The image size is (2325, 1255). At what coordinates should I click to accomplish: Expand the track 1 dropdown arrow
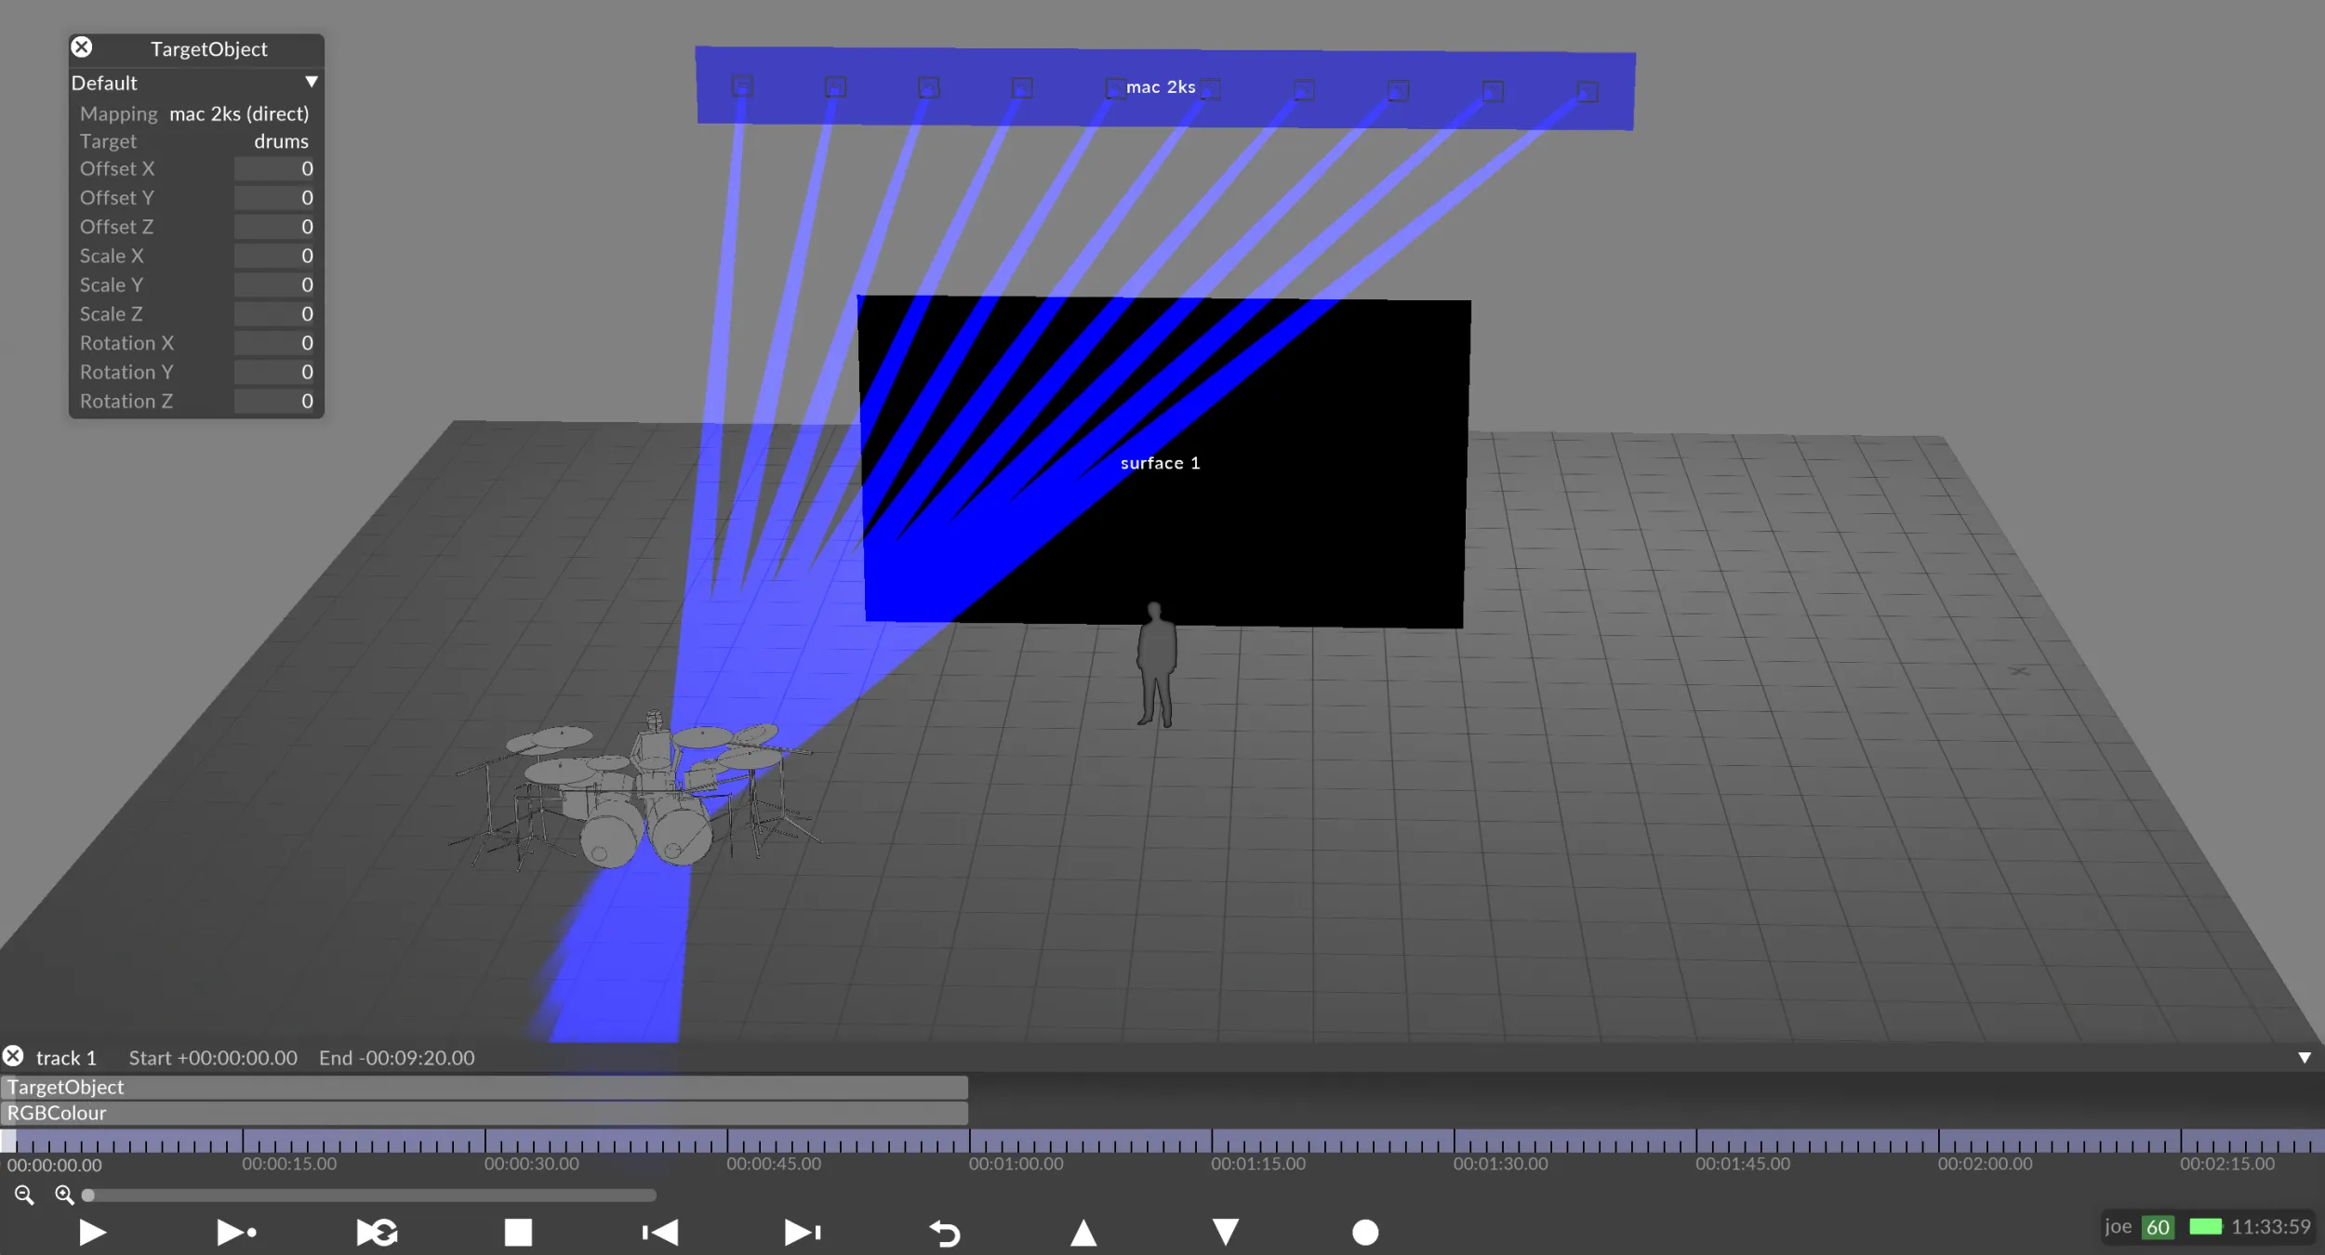point(2304,1057)
